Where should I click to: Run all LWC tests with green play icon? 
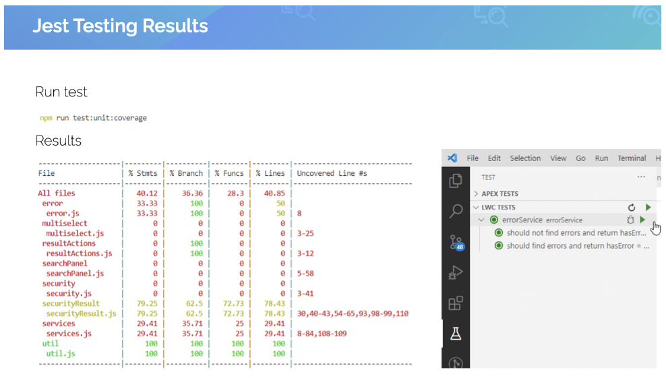[648, 208]
